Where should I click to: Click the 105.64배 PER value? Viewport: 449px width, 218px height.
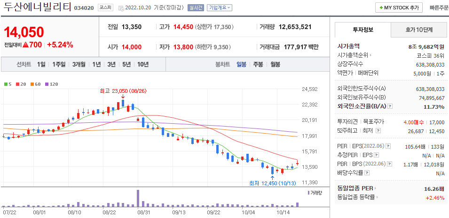pyautogui.click(x=415, y=147)
